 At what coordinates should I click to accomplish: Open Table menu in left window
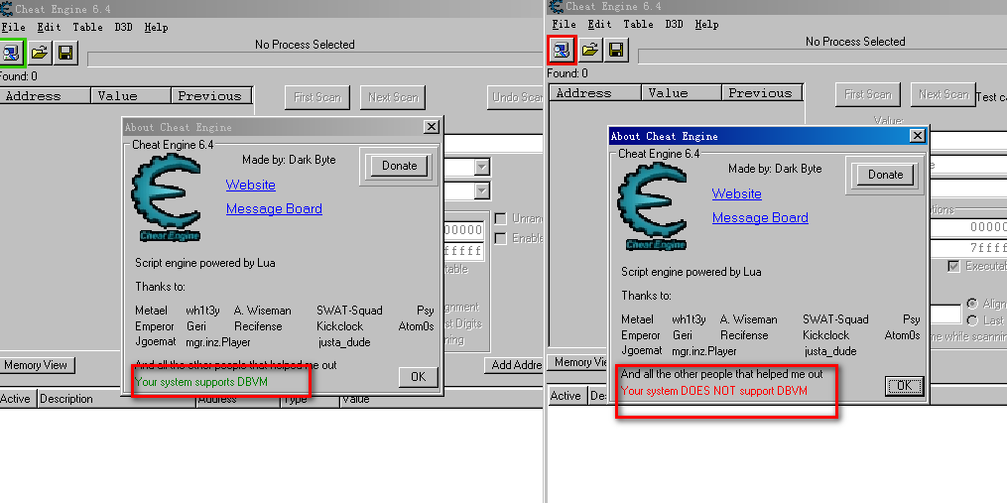coord(87,27)
